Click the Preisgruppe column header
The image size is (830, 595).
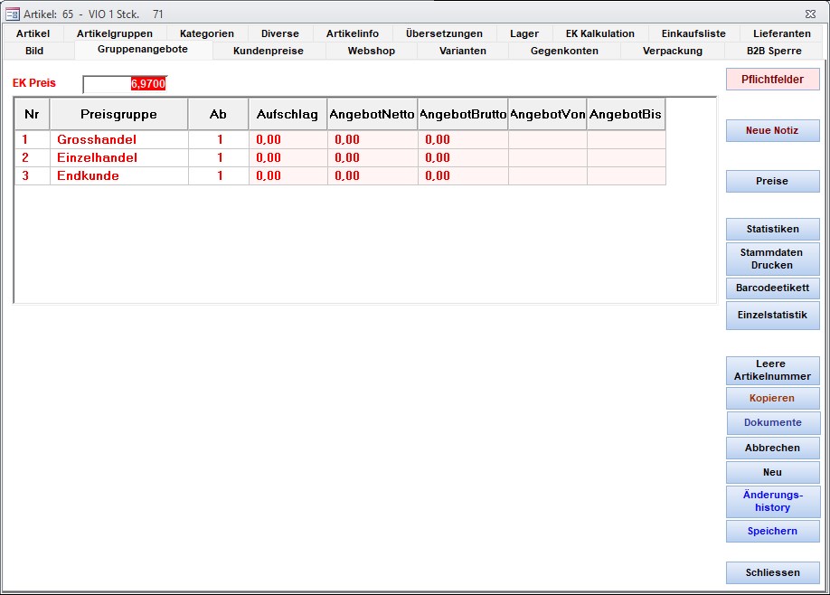(x=118, y=115)
